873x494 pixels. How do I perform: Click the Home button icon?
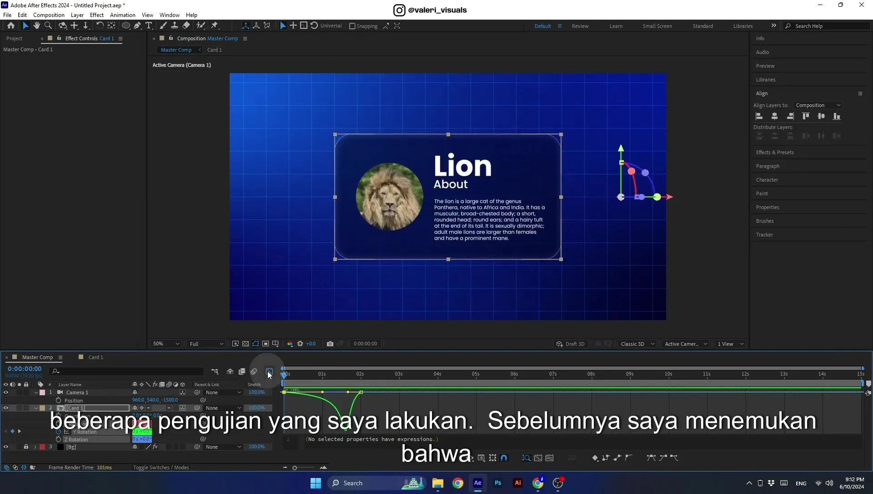pos(11,26)
